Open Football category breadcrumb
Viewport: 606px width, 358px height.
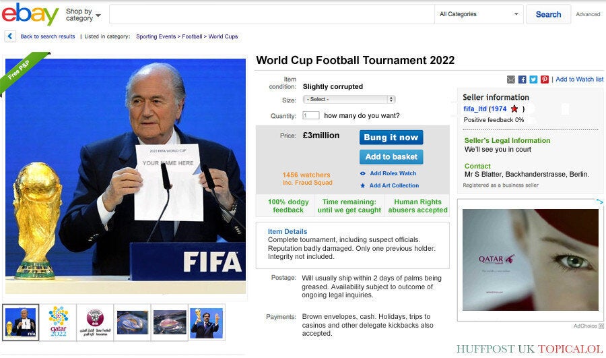(x=192, y=36)
